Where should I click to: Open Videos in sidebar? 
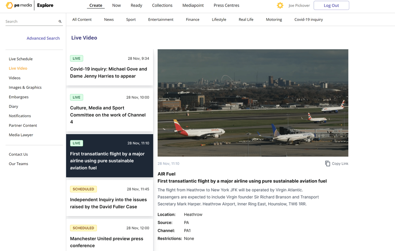pos(15,78)
